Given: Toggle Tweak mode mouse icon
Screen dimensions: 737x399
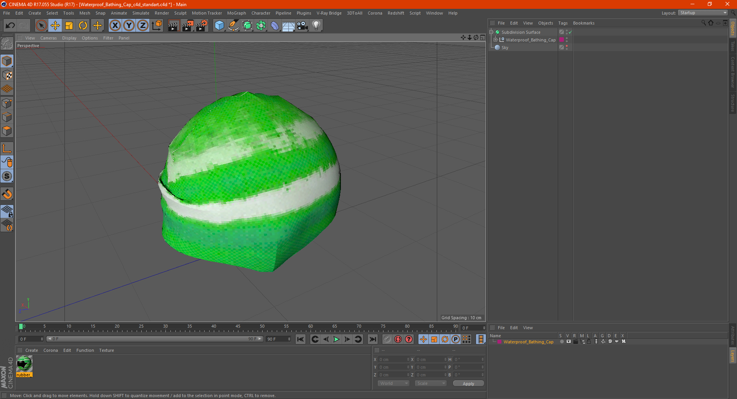Looking at the screenshot, I should [x=7, y=162].
